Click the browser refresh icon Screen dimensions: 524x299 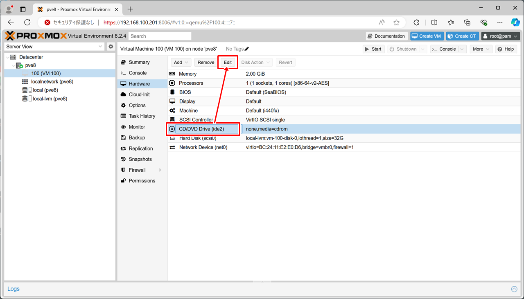(x=27, y=22)
